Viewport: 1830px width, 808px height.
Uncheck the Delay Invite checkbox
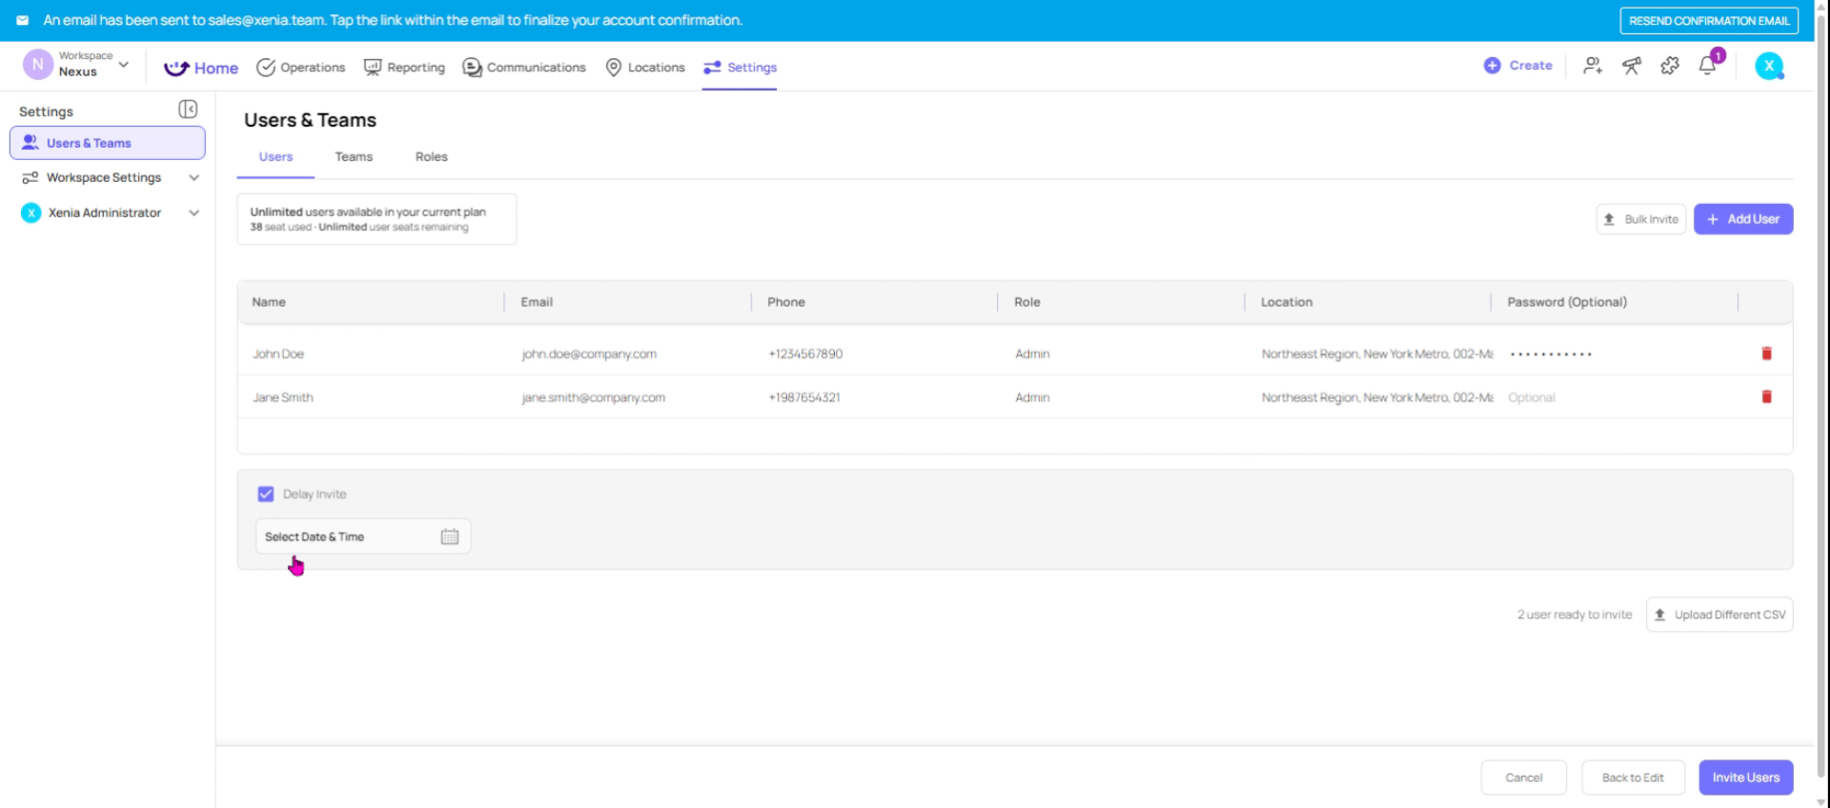[x=266, y=495]
